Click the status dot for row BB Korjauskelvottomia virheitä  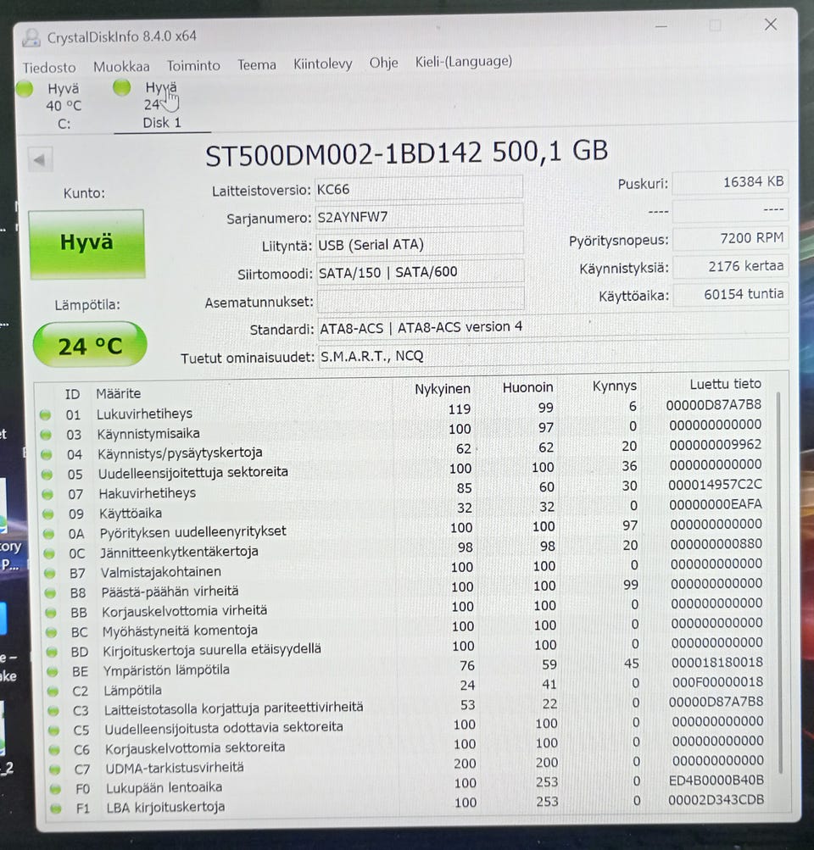coord(51,613)
